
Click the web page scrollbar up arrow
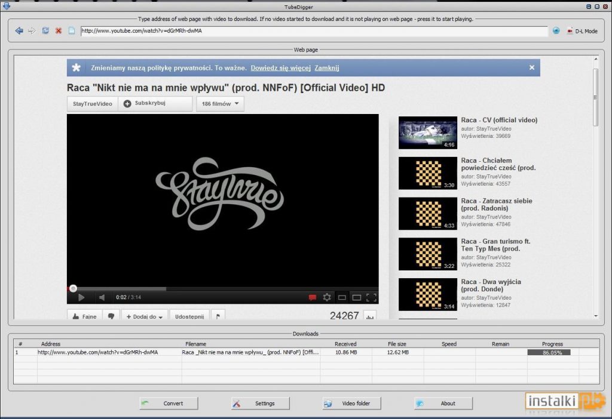[x=596, y=59]
